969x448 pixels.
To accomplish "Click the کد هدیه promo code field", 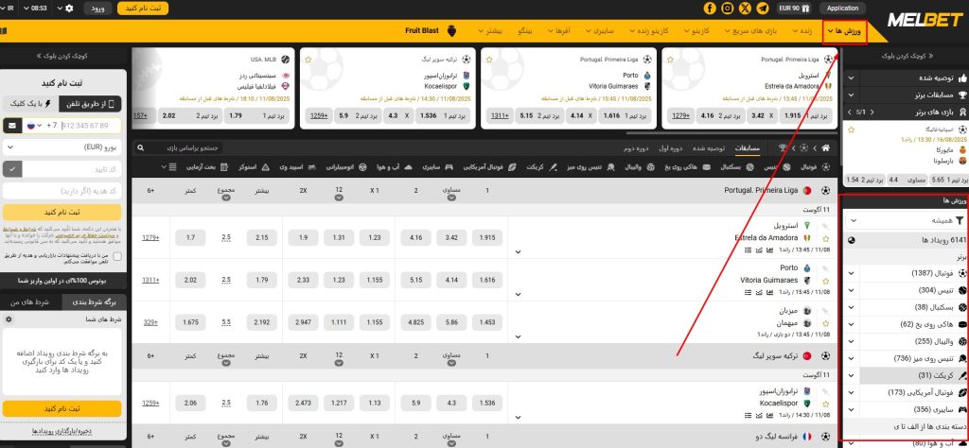I will (x=62, y=191).
